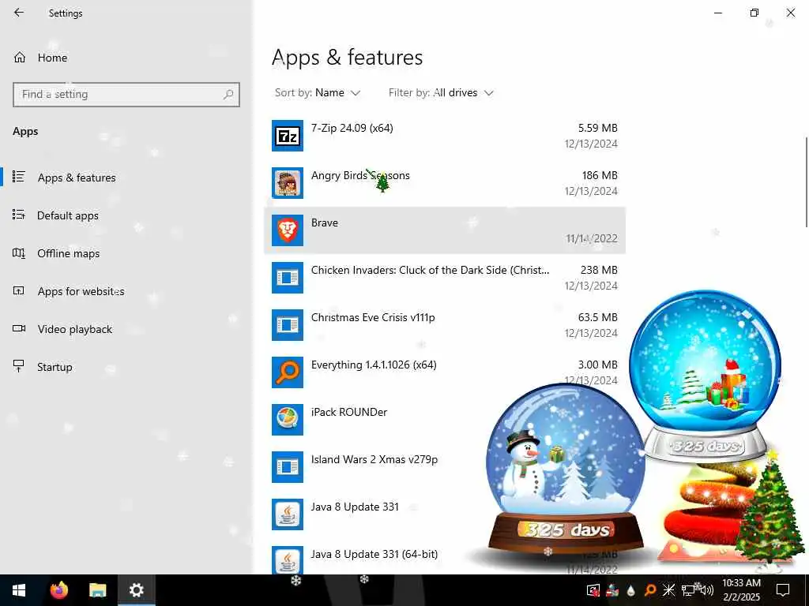The image size is (809, 606).
Task: Select the 5.59 MB size of 7-Zip
Action: pos(597,128)
